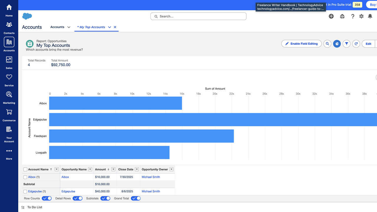The width and height of the screenshot is (377, 212).
Task: Open the Service heart icon
Action: click(9, 77)
